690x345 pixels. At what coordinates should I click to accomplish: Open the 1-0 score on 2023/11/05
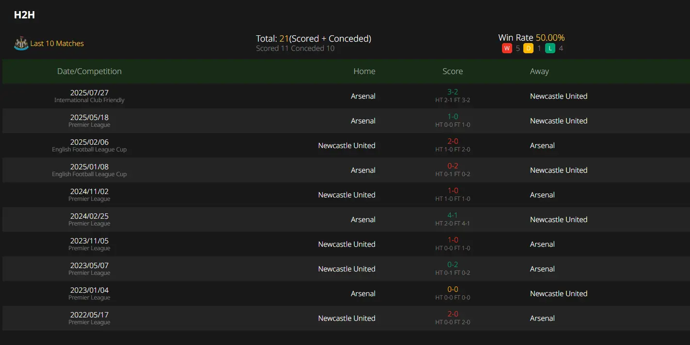coord(453,240)
